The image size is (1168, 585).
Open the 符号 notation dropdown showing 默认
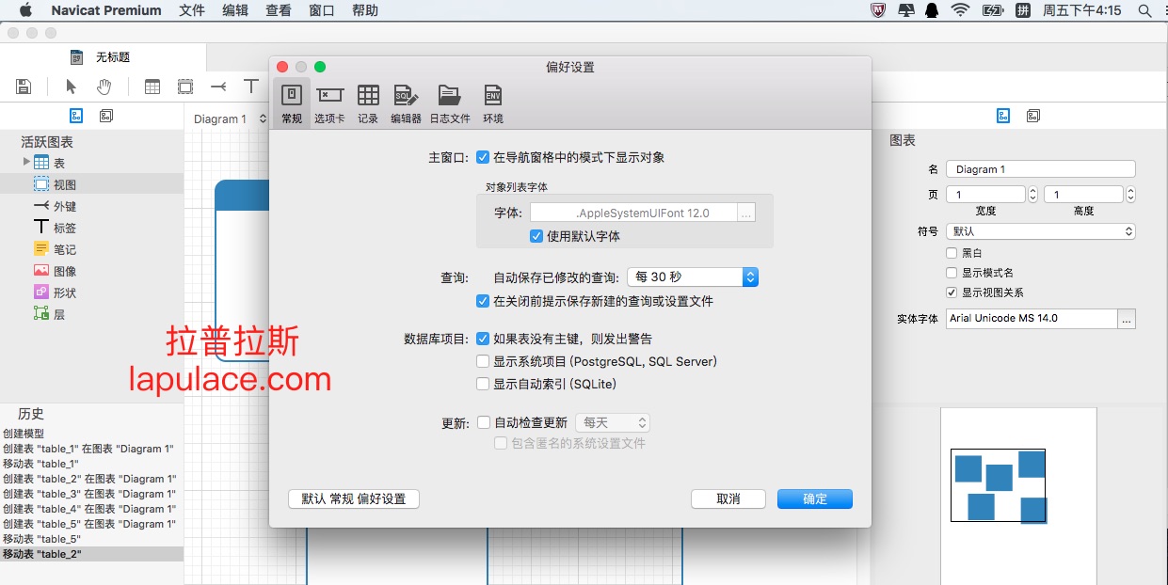click(x=1041, y=230)
